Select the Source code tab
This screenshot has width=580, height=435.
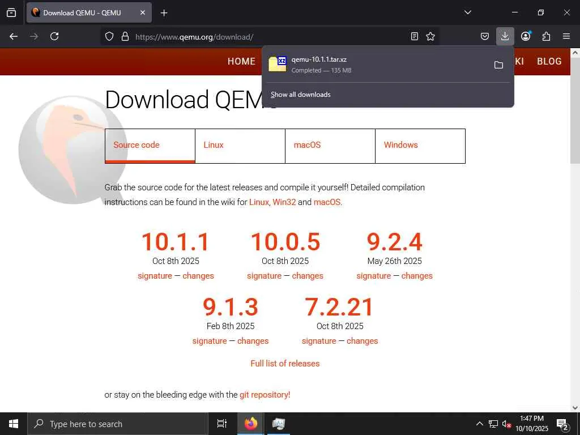(150, 146)
